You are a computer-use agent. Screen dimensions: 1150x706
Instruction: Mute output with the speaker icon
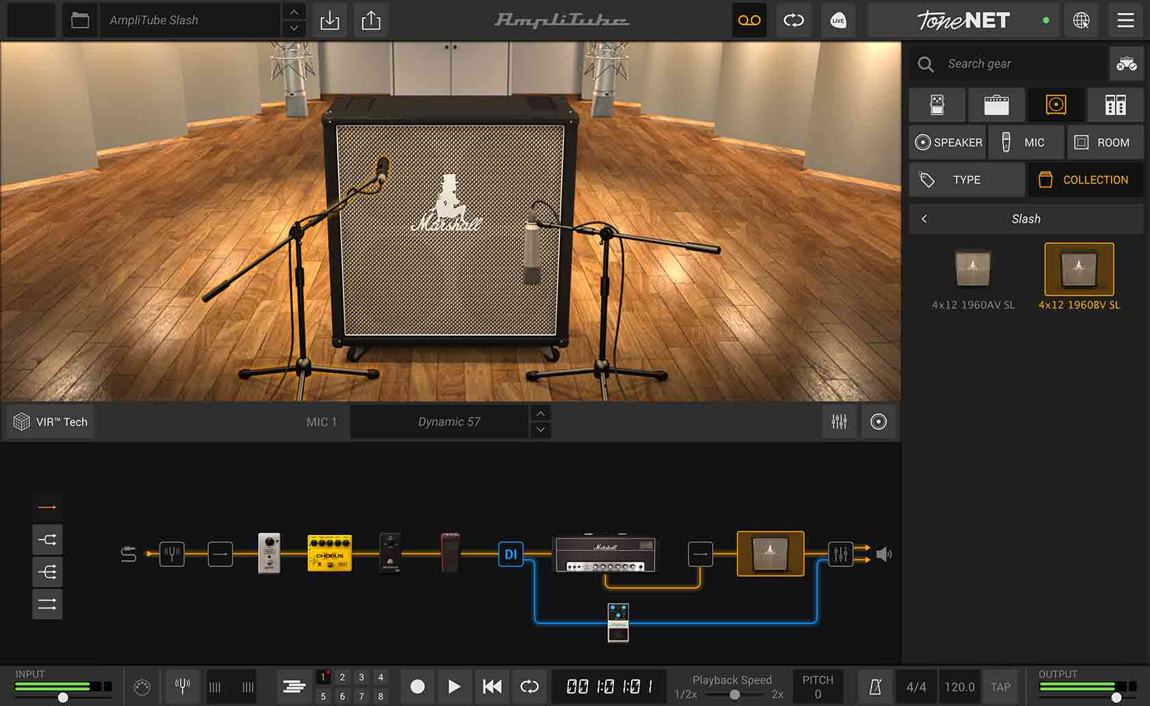pos(884,553)
